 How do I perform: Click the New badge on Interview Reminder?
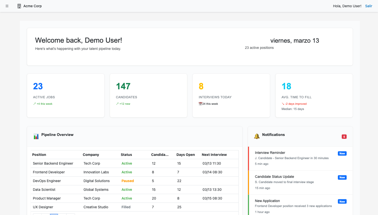click(342, 154)
